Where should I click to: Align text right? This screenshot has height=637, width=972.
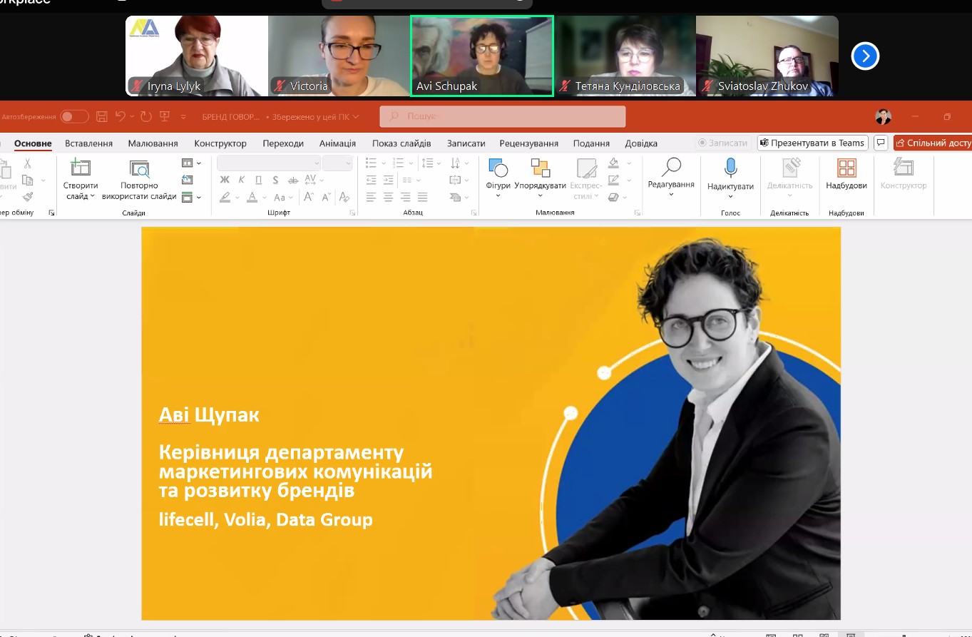(x=405, y=197)
